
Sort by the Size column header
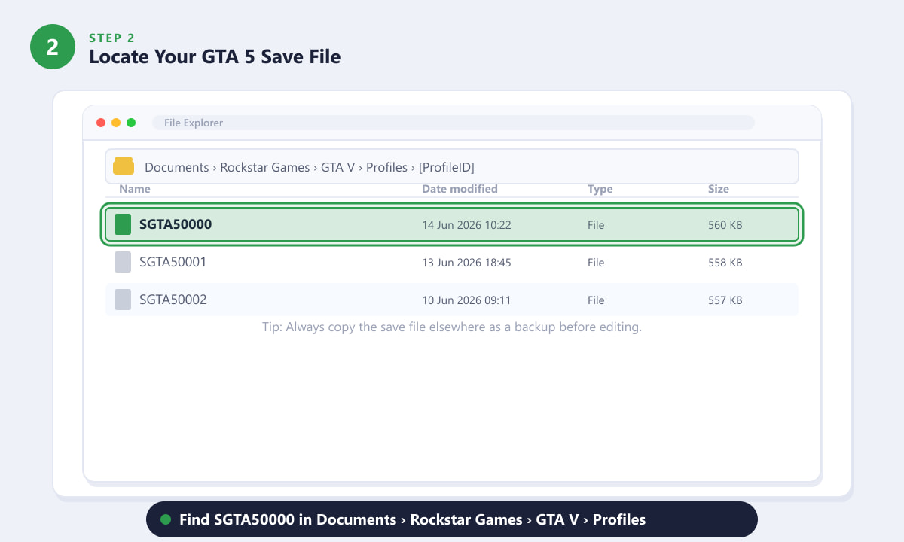pyautogui.click(x=719, y=189)
